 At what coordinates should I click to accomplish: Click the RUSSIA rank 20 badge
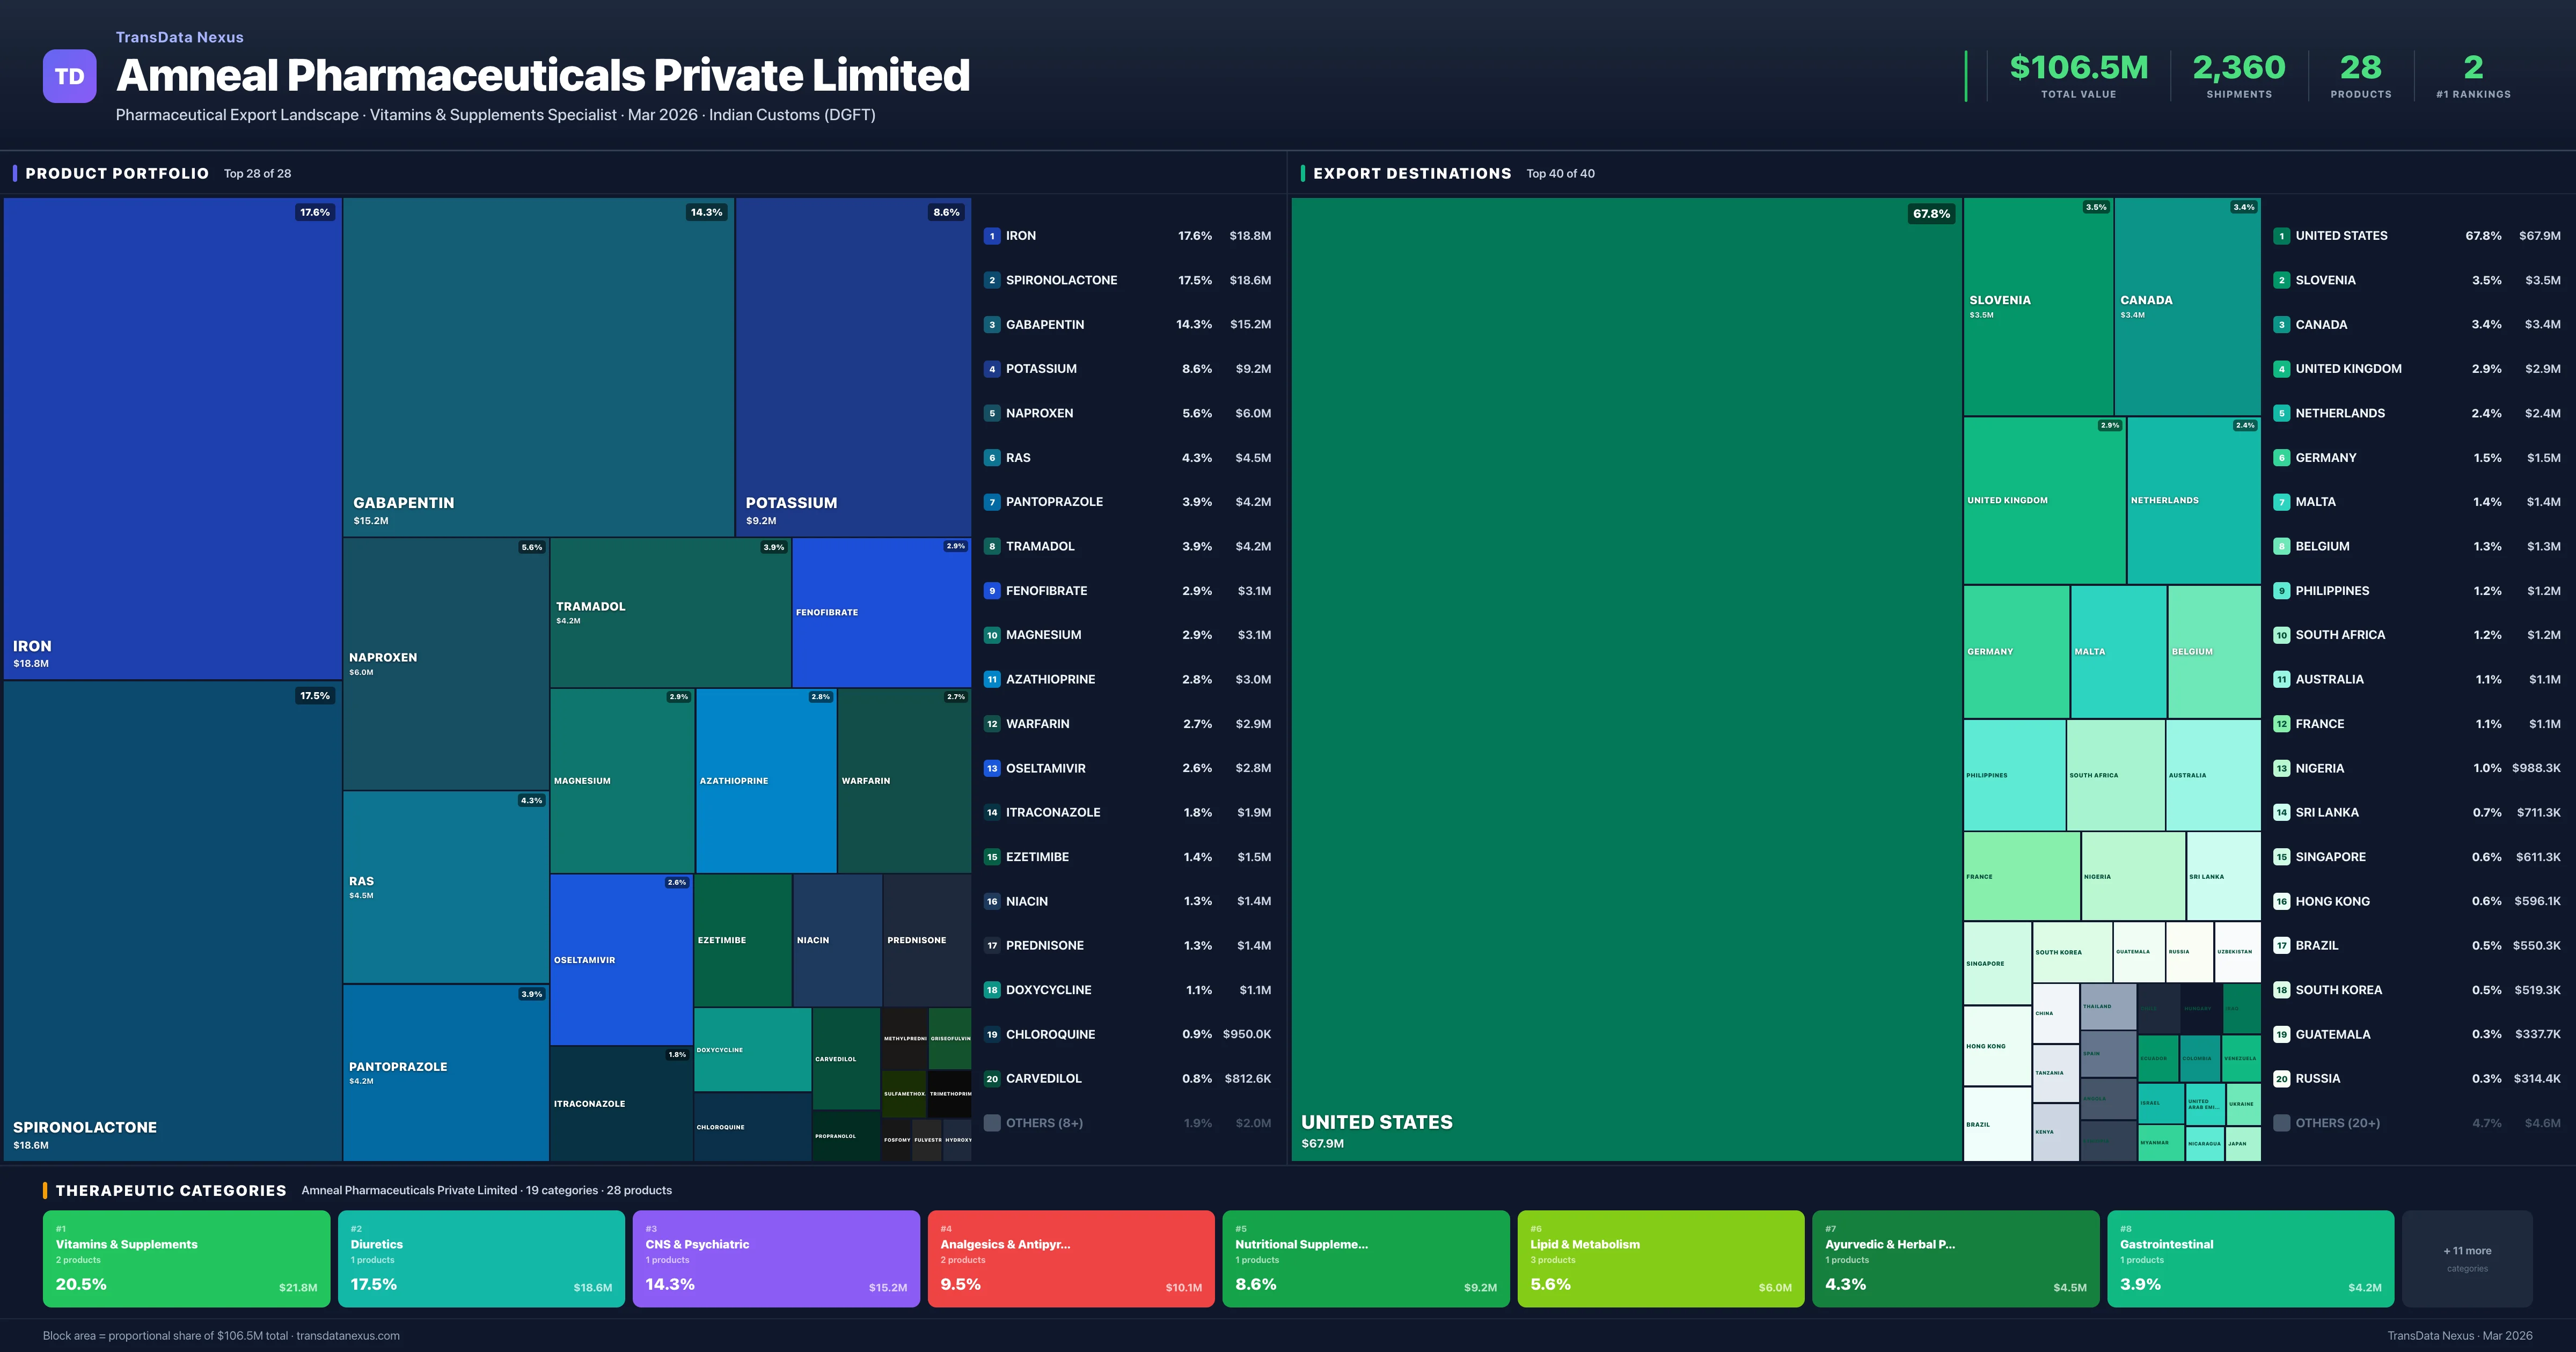tap(2281, 1079)
